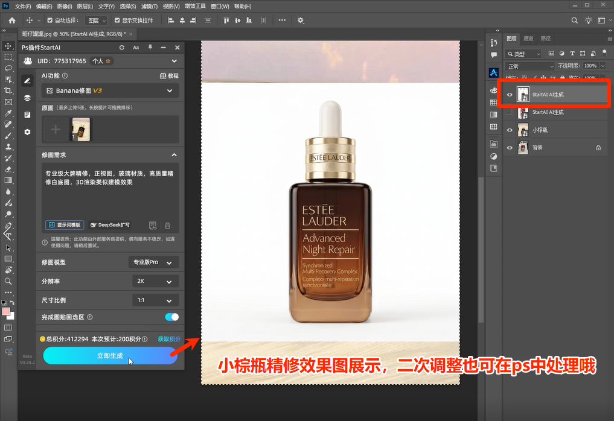Open the 提示词模板 prompt templates
The image size is (614, 421).
(x=65, y=225)
